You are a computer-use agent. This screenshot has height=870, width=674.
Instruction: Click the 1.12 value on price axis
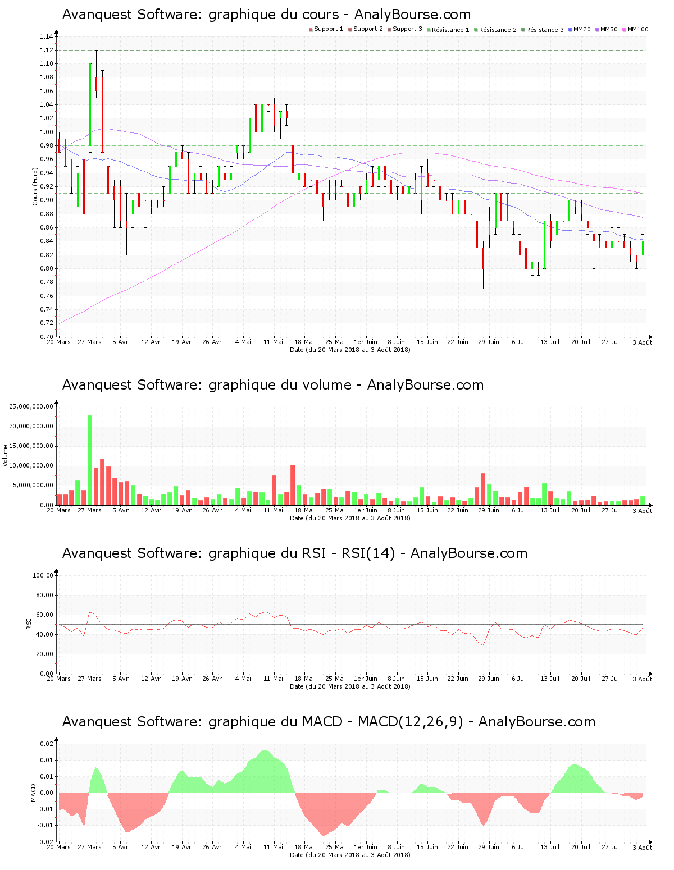47,50
